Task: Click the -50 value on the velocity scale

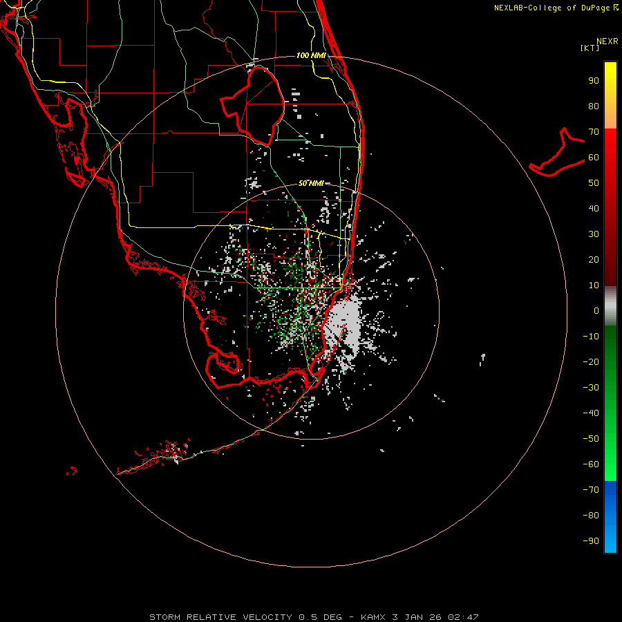Action: coord(591,438)
